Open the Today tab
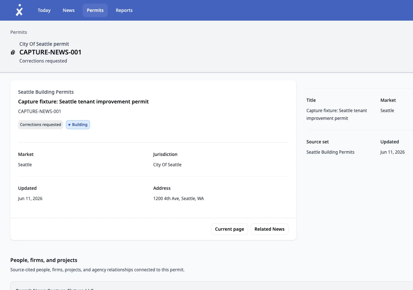413x290 pixels. [44, 10]
